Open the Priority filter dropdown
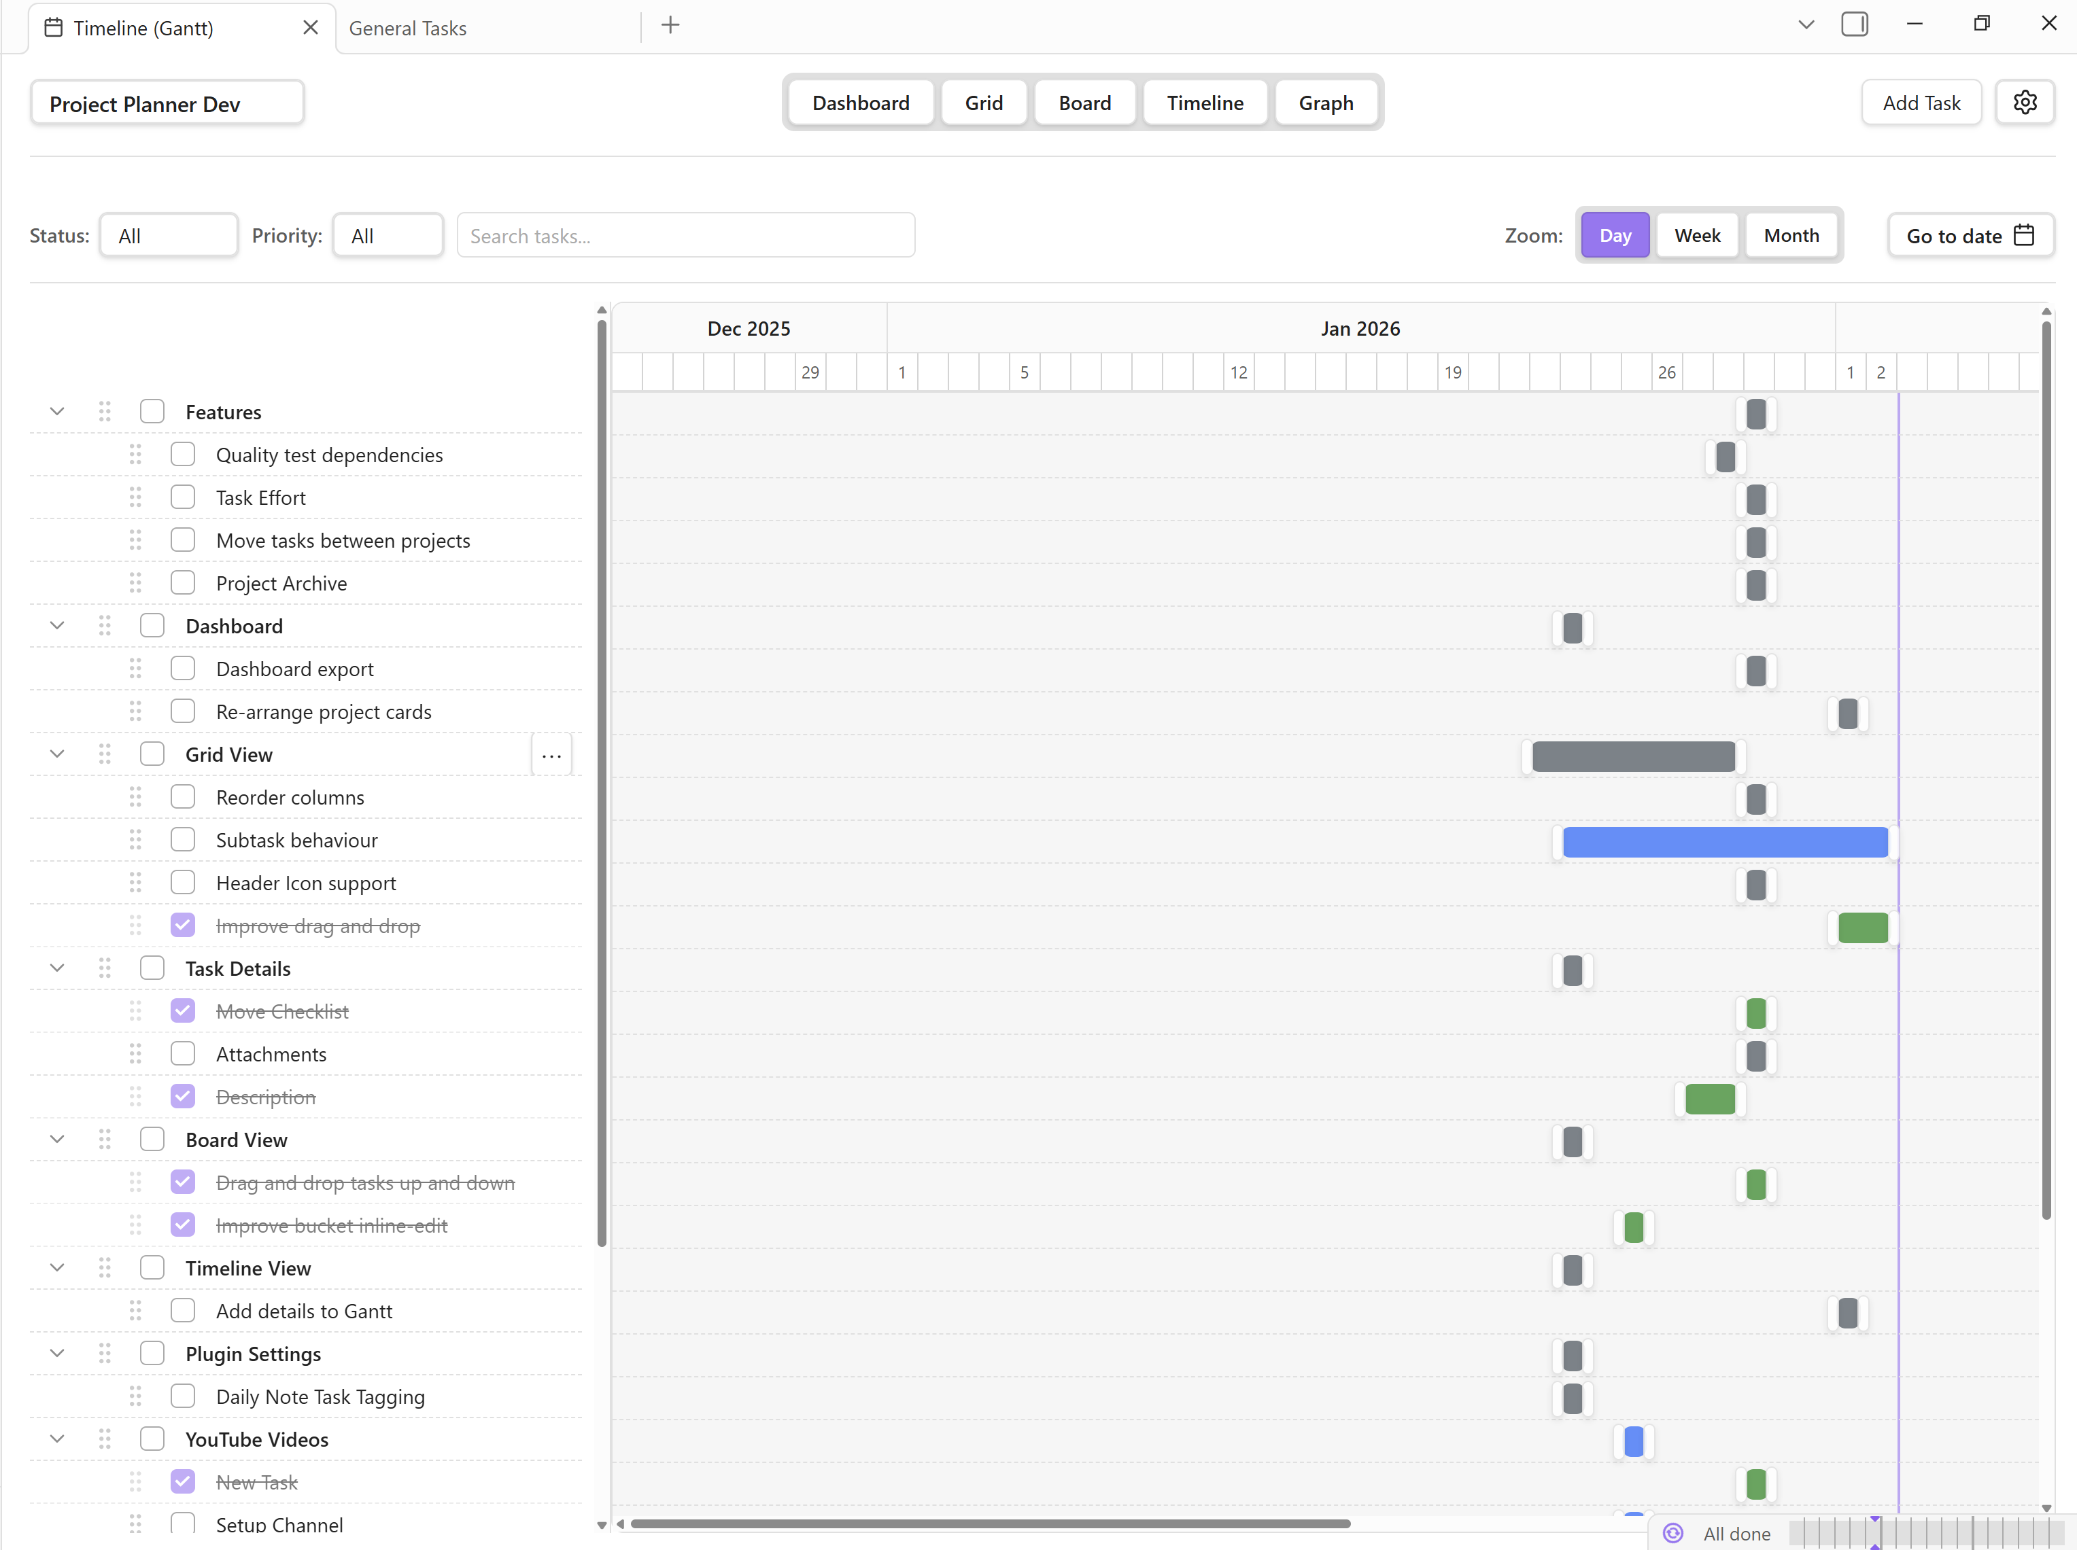 tap(388, 236)
